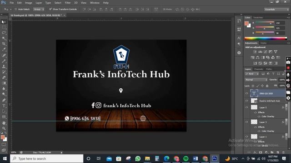291x163 pixels.
Task: Switch to the Paths tab
Action: click(x=269, y=69)
